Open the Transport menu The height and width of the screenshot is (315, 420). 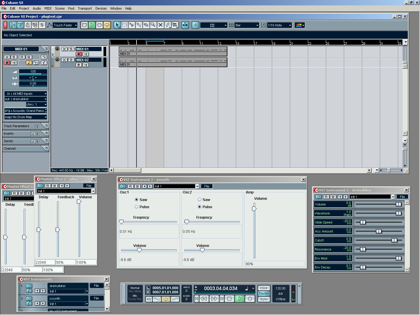(x=85, y=8)
